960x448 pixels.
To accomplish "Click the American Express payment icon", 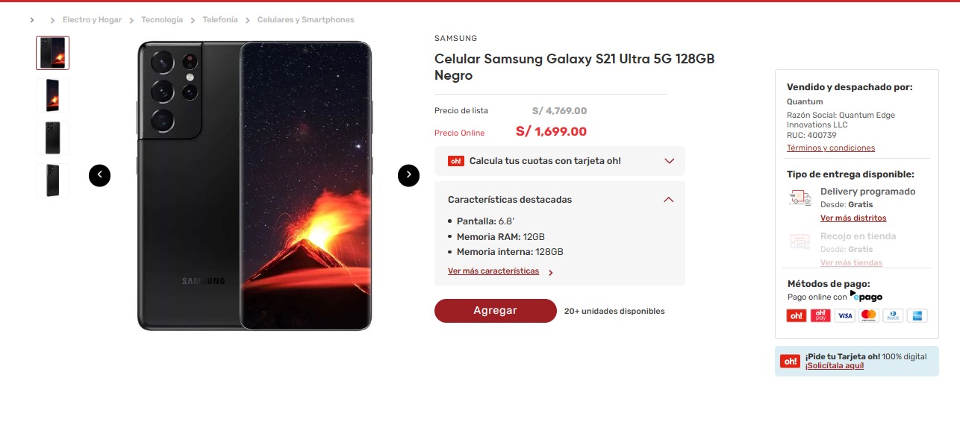I will pyautogui.click(x=916, y=315).
